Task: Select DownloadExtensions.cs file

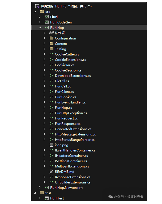Action: [x=73, y=75]
